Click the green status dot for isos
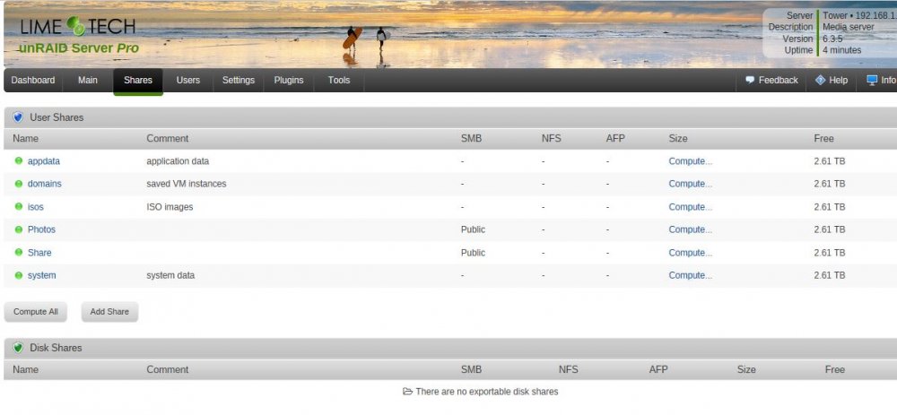This screenshot has height=415, width=897. [x=18, y=206]
